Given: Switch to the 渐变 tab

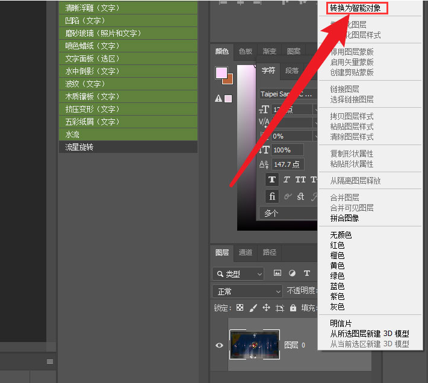Looking at the screenshot, I should pyautogui.click(x=270, y=51).
